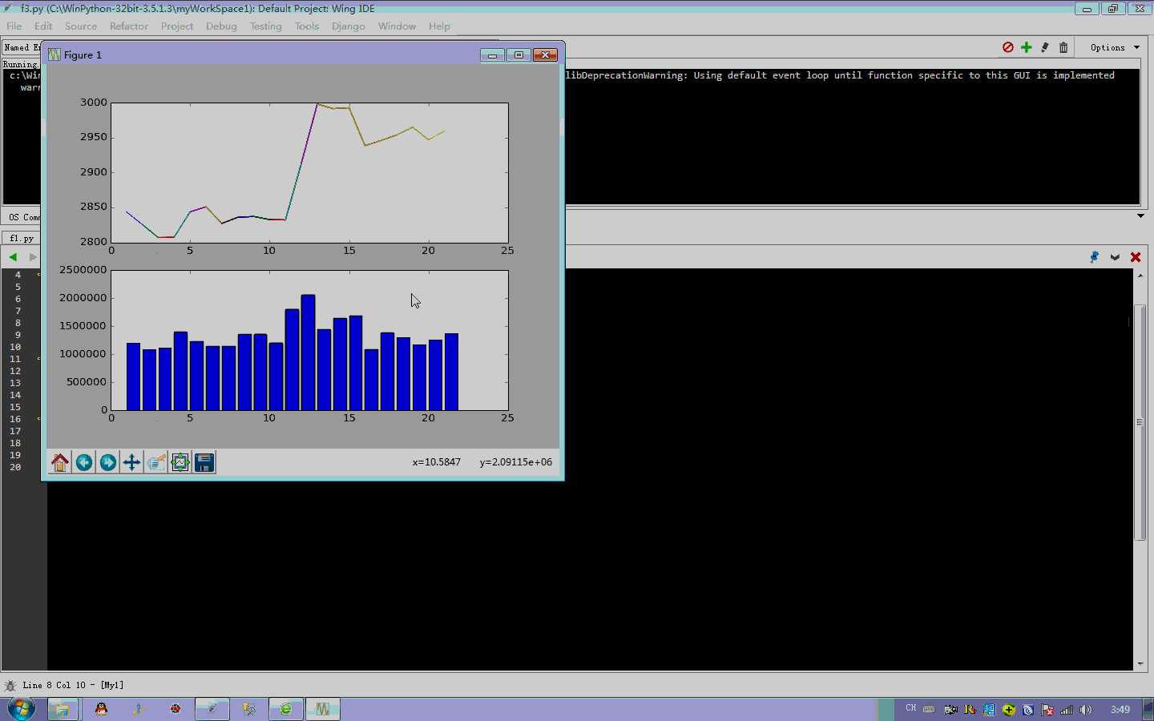The height and width of the screenshot is (721, 1154).
Task: Click the bug icon in status bar
Action: pyautogui.click(x=10, y=686)
